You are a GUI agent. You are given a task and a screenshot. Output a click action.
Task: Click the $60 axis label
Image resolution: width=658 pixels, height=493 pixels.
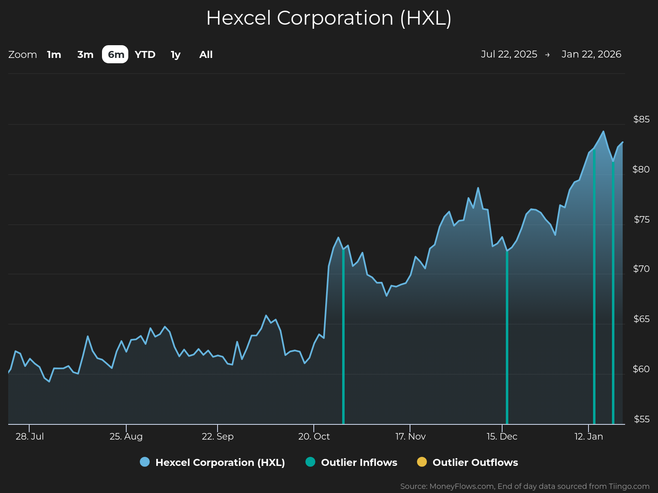click(x=641, y=369)
